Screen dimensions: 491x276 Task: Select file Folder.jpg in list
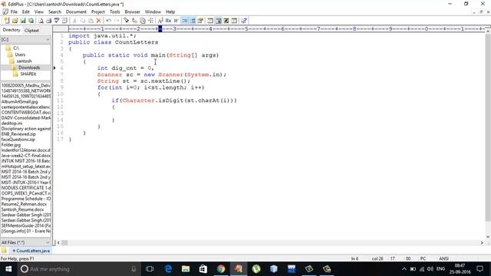pos(11,145)
